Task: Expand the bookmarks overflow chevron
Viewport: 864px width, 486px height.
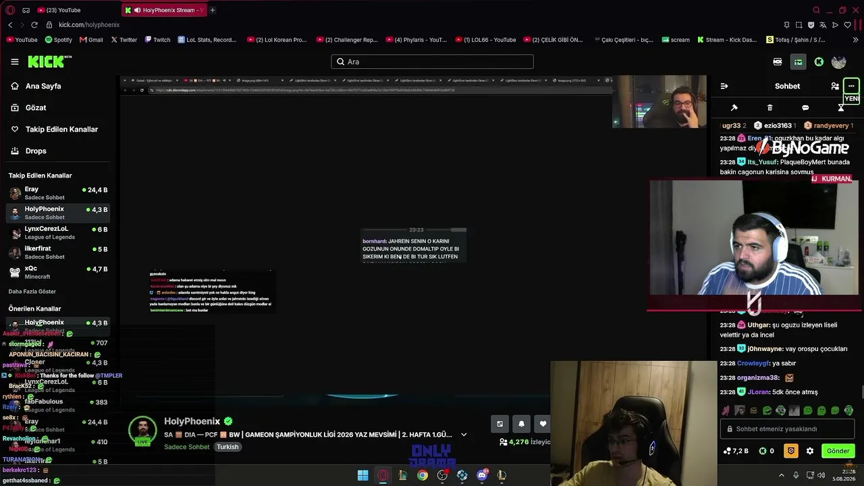Action: [855, 40]
